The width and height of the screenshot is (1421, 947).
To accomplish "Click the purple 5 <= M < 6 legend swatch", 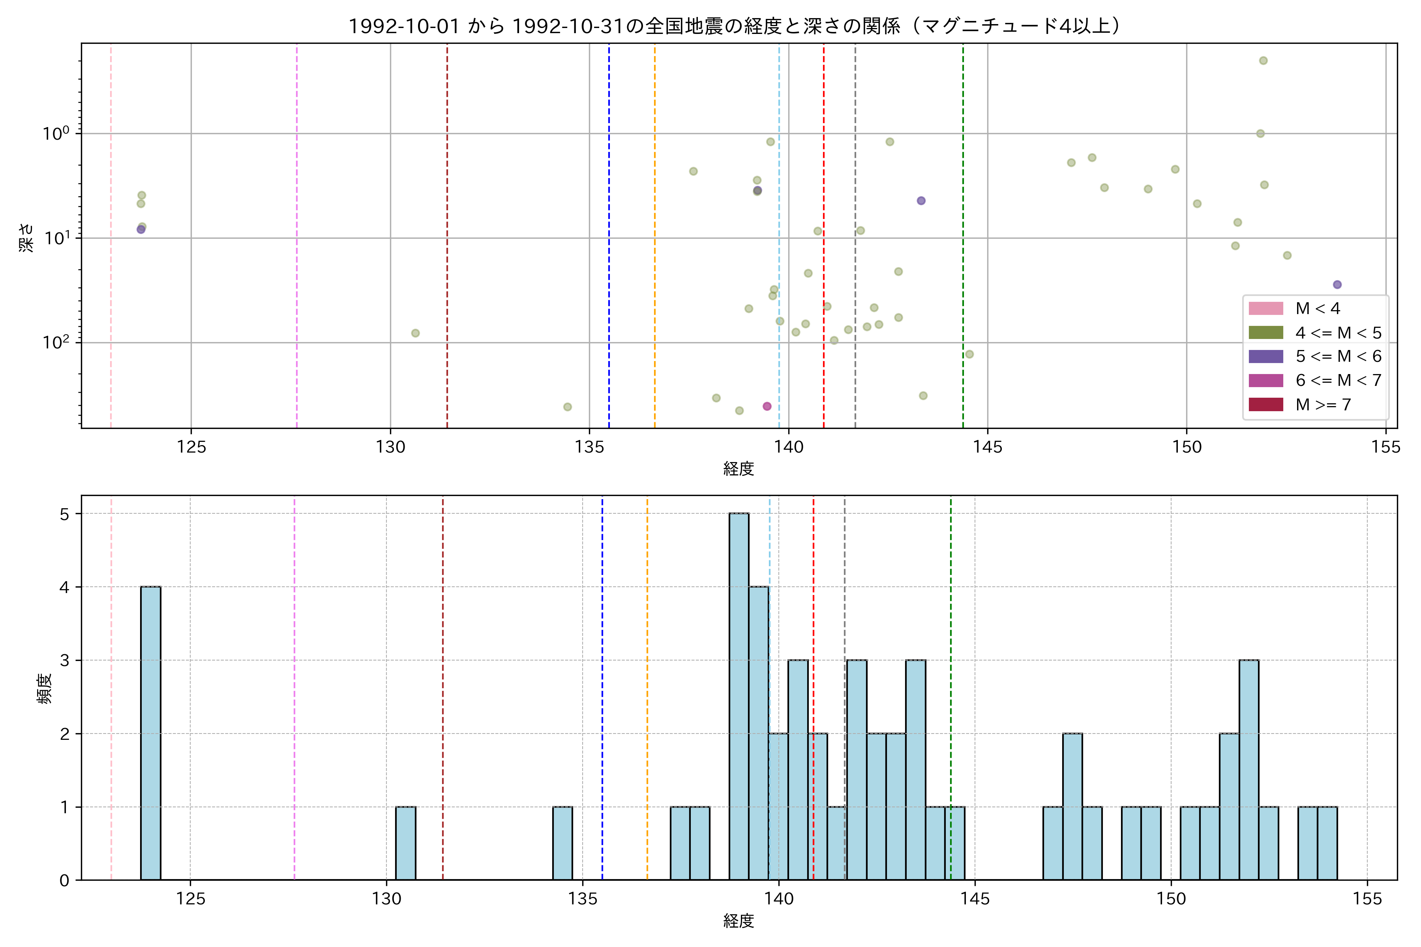I will [1266, 356].
